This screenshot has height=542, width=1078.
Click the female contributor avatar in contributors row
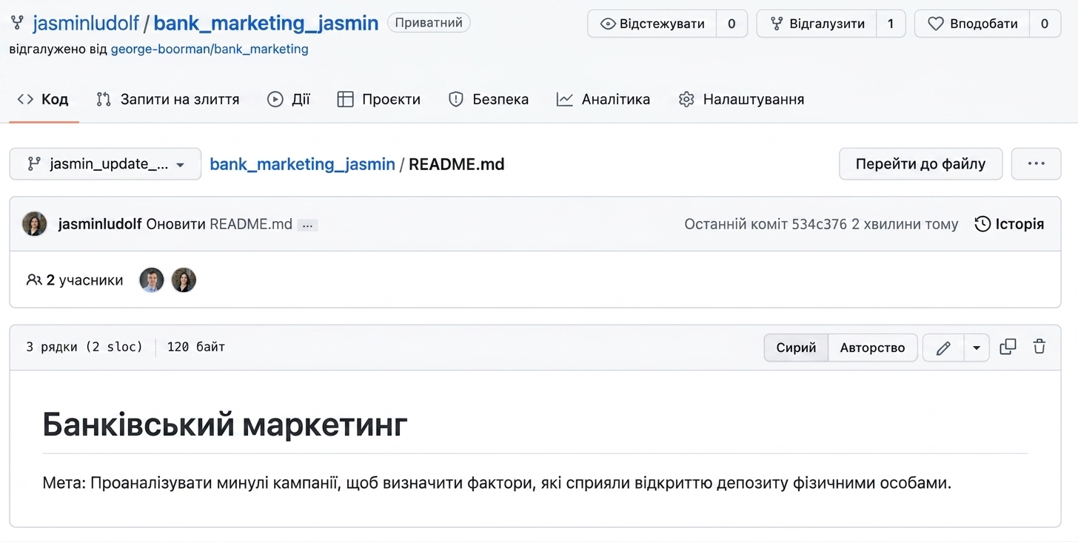[x=184, y=280]
